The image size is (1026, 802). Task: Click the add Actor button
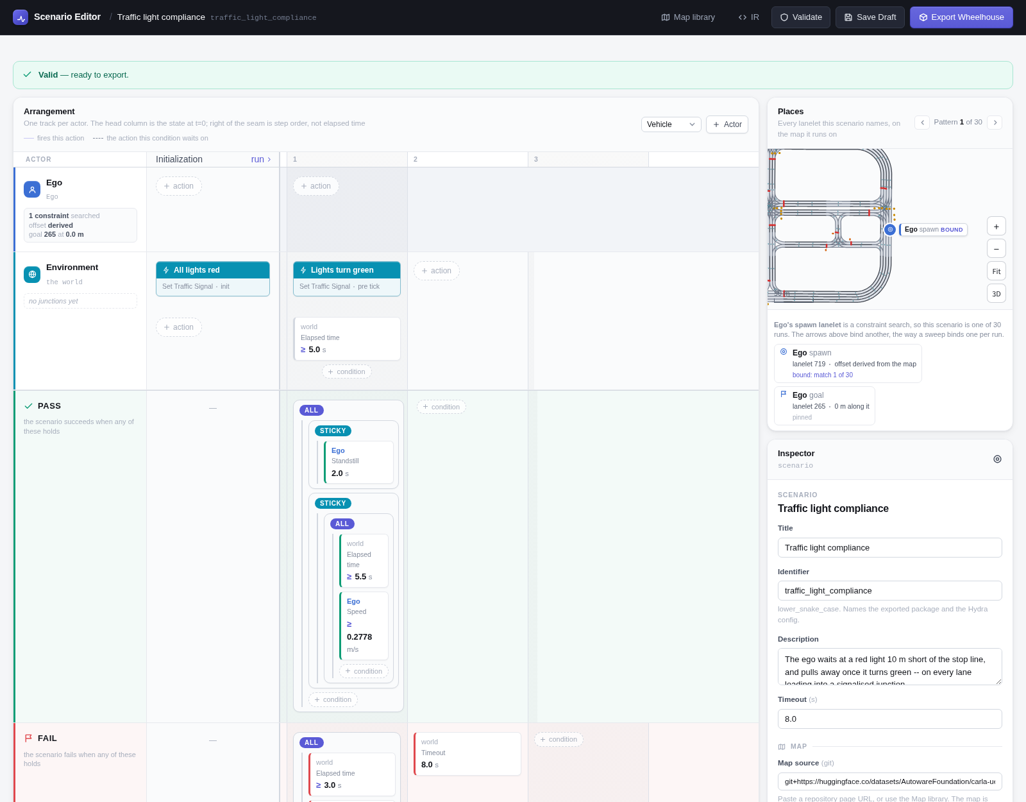pyautogui.click(x=727, y=124)
